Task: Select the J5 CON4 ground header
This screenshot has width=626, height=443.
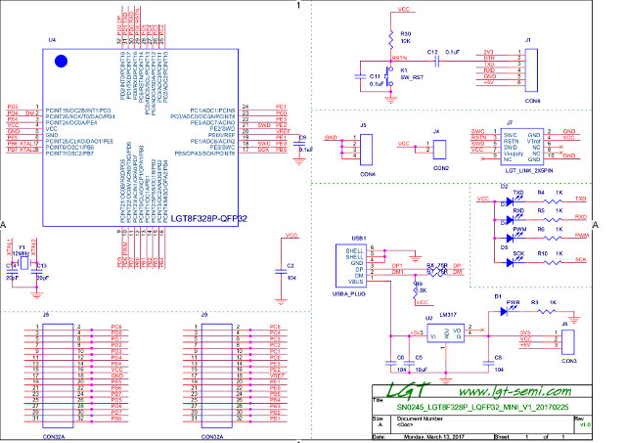Action: pyautogui.click(x=366, y=150)
